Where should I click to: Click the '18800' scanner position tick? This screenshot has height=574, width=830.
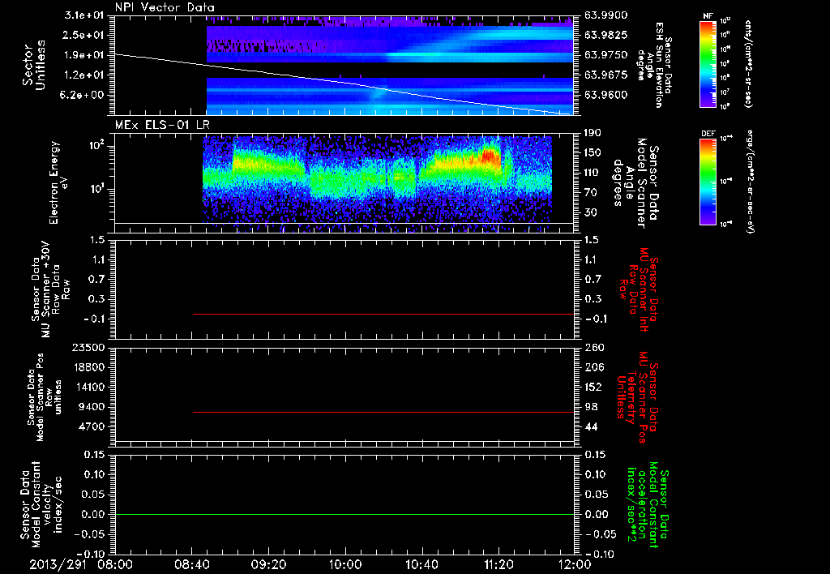coord(88,367)
